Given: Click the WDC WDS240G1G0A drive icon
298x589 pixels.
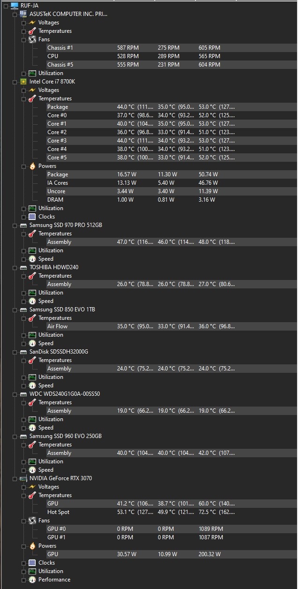Looking at the screenshot, I should 23,394.
